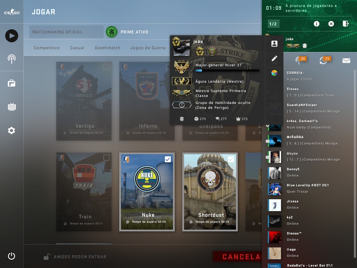This screenshot has height=268, width=357.
Task: Click the 1/2 lobby counter button
Action: click(273, 24)
